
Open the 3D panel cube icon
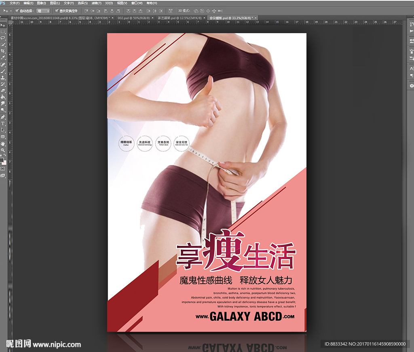[411, 86]
